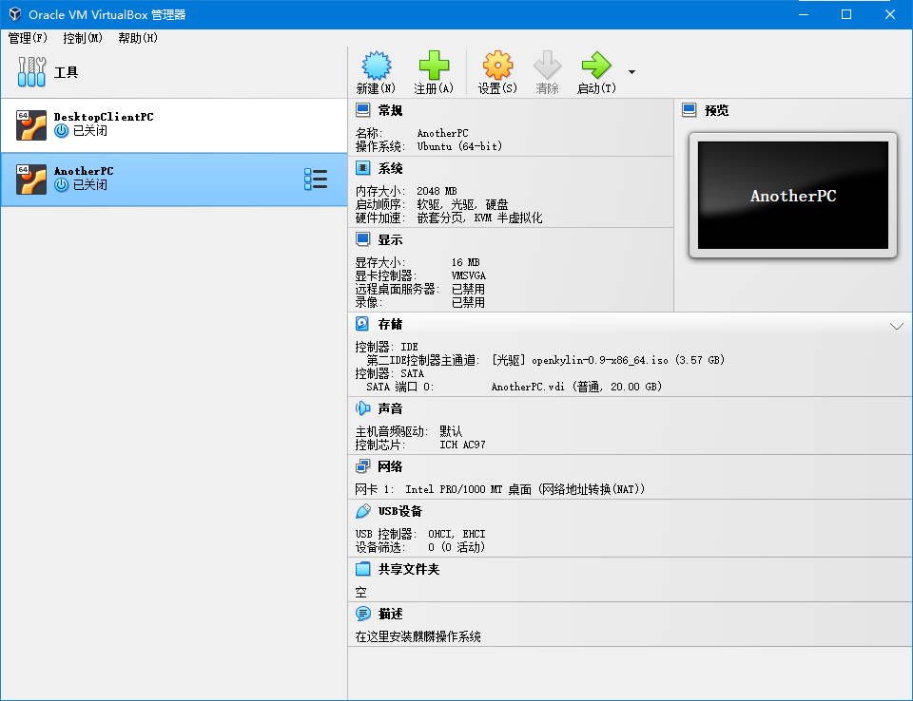Minimize the VirtualBox manager window

tap(804, 14)
